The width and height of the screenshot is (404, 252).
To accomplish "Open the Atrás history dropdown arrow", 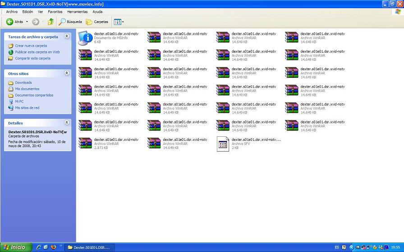I will (x=27, y=22).
